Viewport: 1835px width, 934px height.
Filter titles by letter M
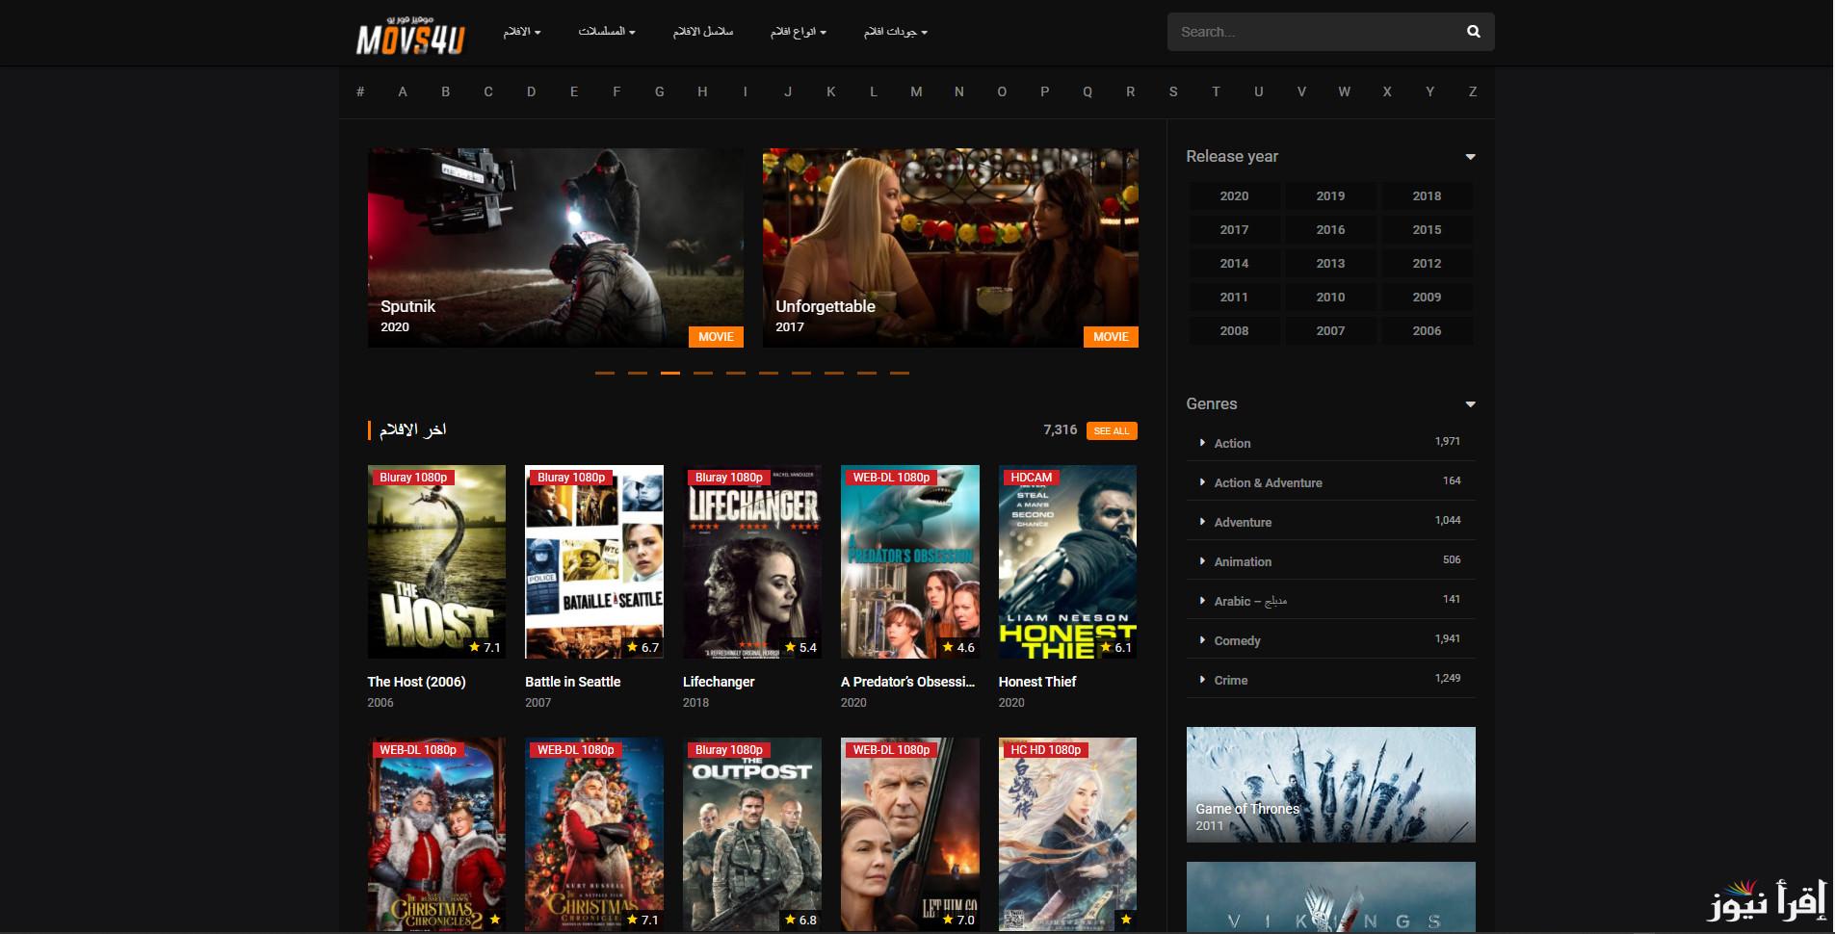[x=916, y=91]
